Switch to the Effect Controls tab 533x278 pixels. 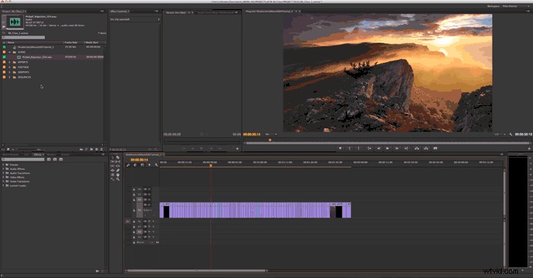click(x=118, y=11)
